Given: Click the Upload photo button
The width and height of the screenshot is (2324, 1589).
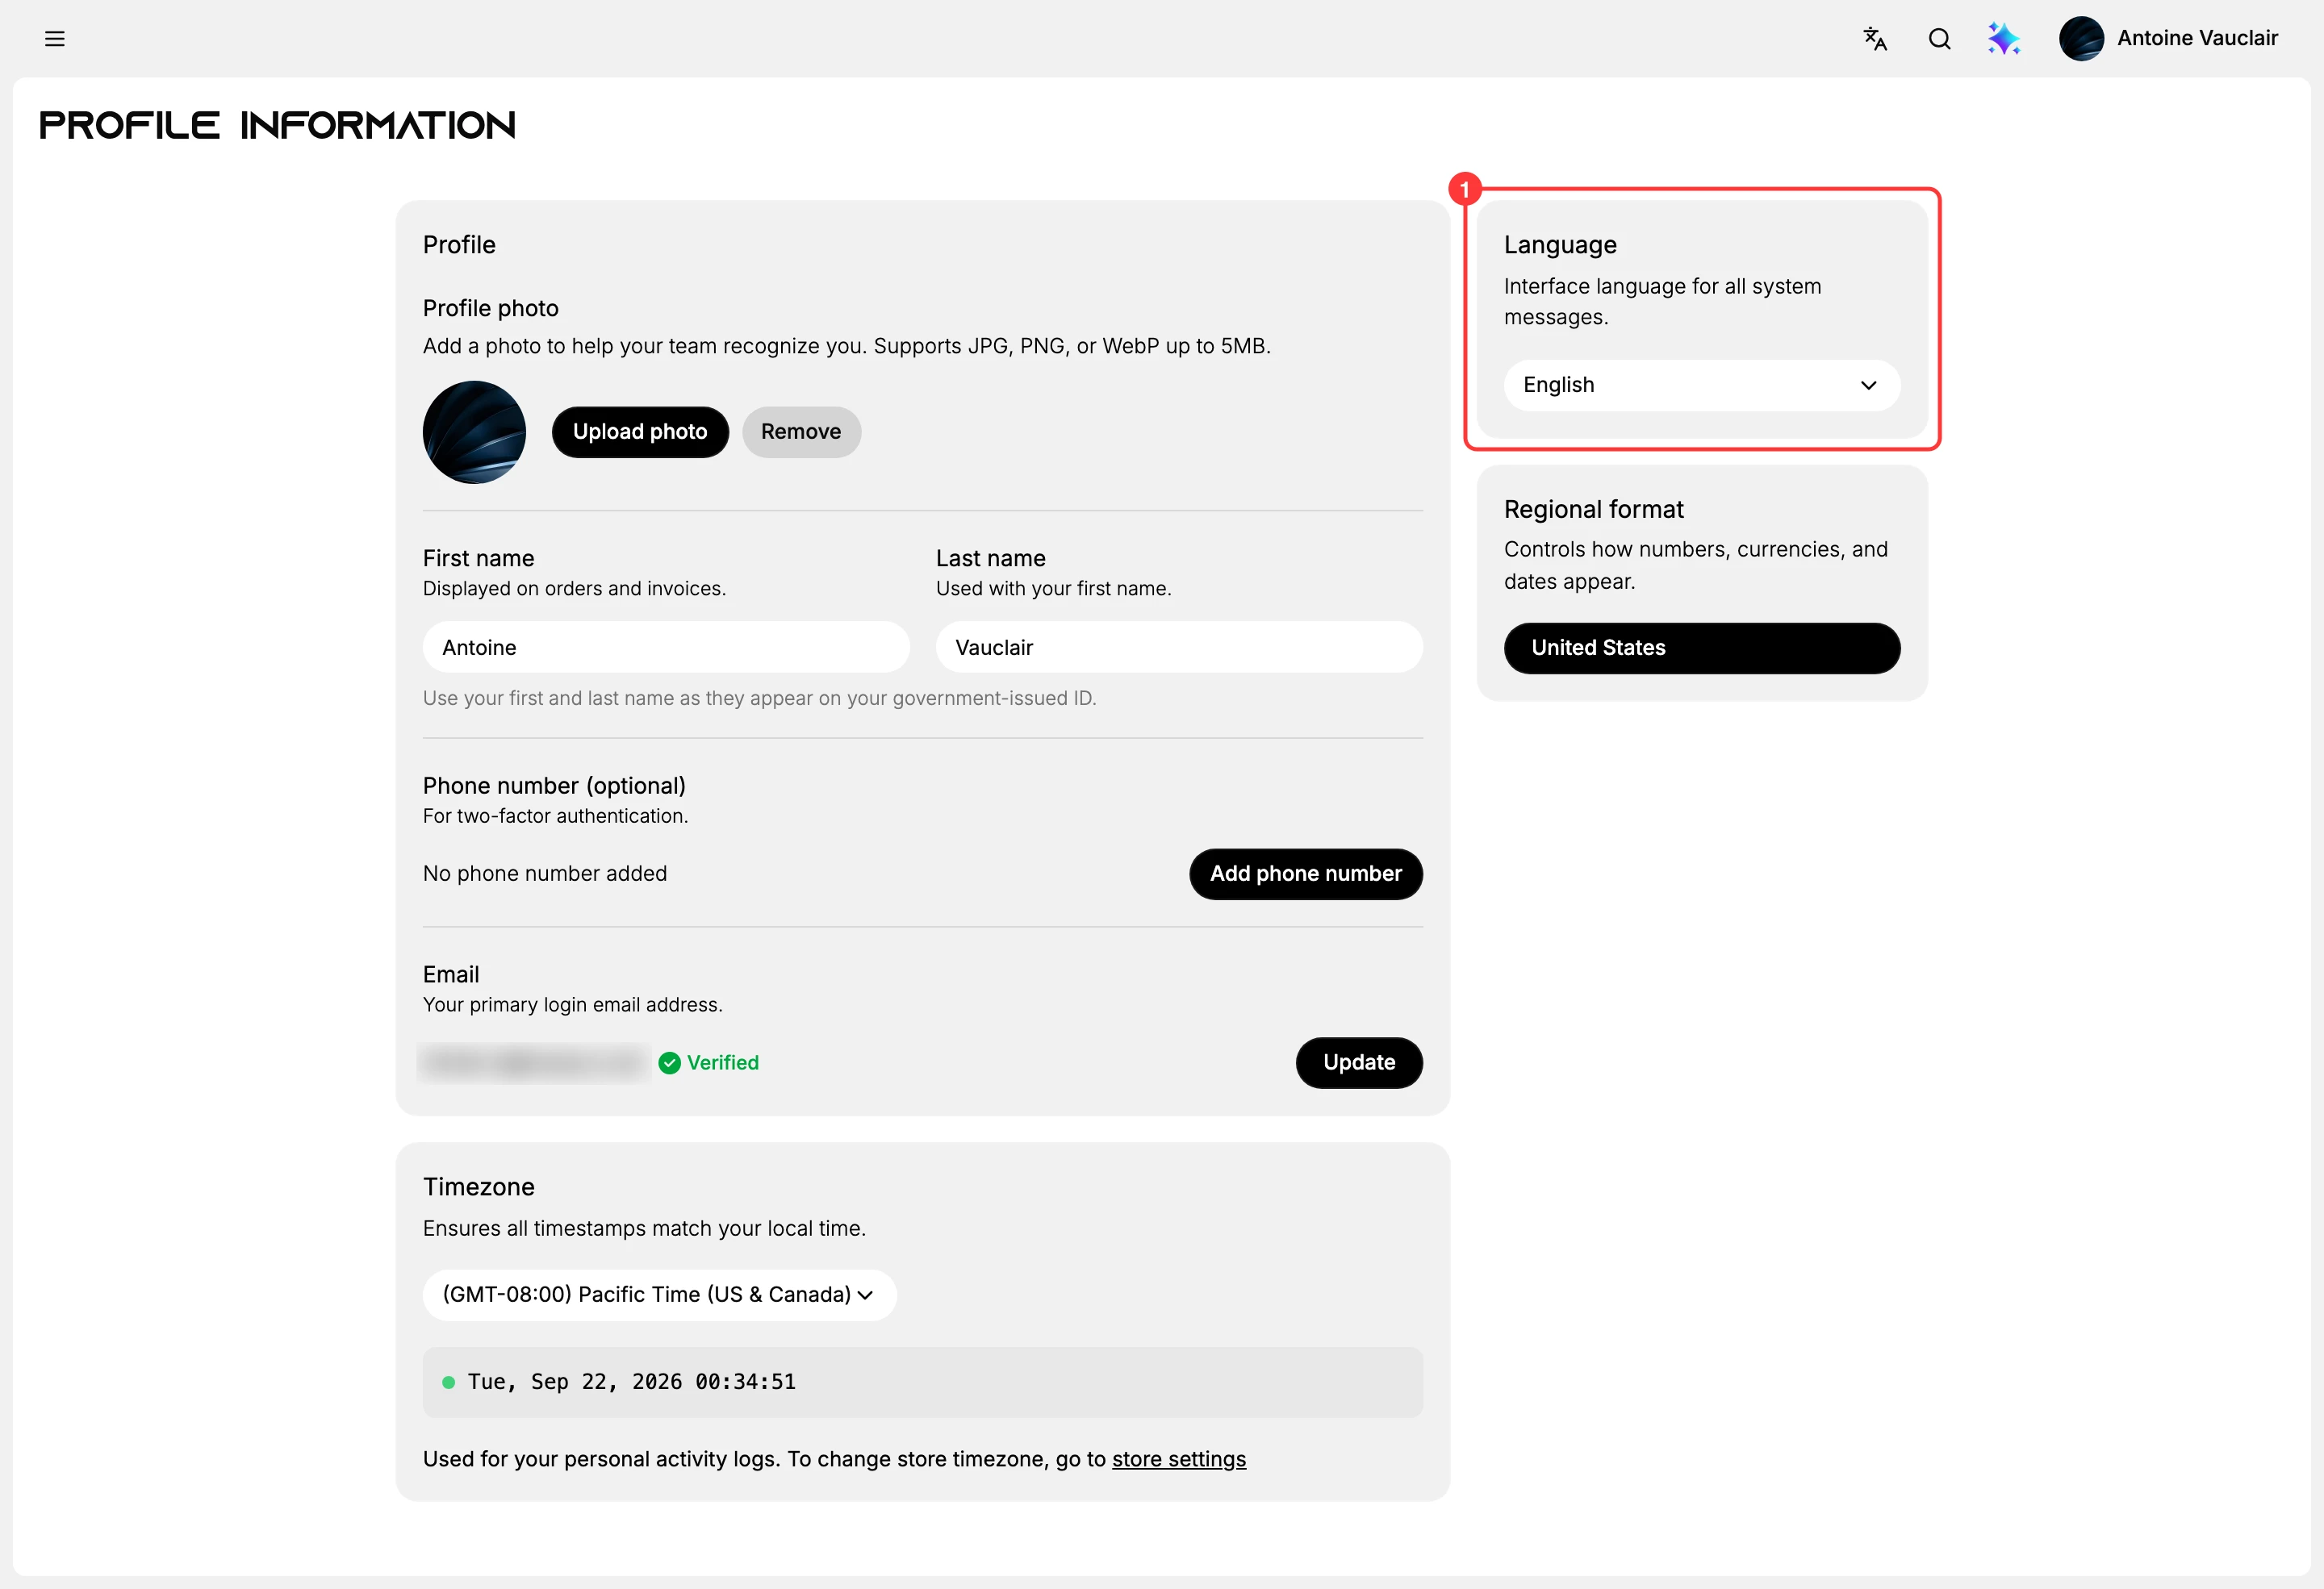Looking at the screenshot, I should [x=640, y=432].
